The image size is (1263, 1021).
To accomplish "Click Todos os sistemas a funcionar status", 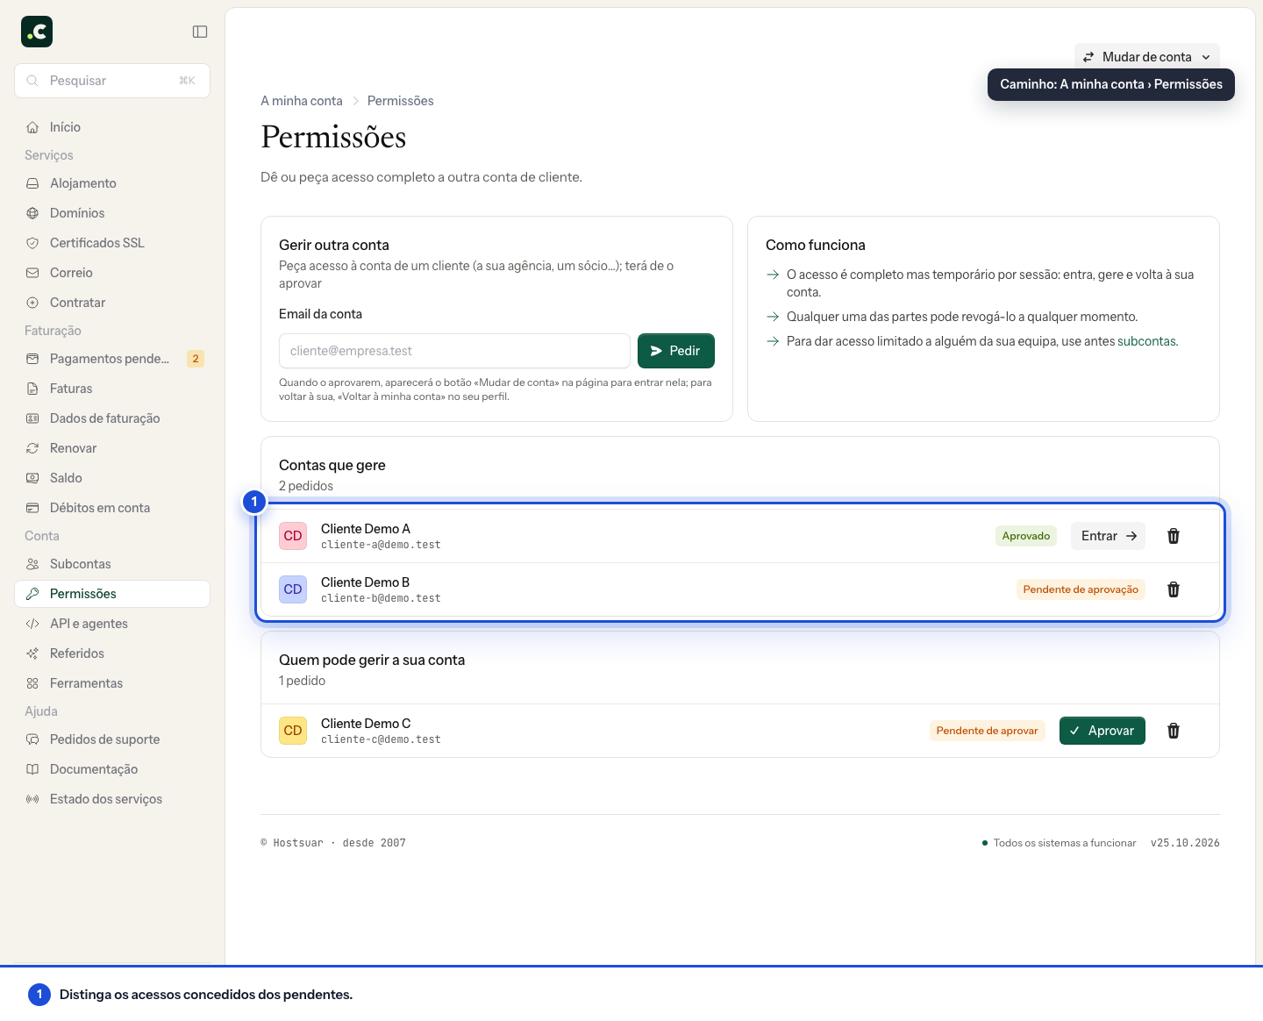I will (1060, 843).
